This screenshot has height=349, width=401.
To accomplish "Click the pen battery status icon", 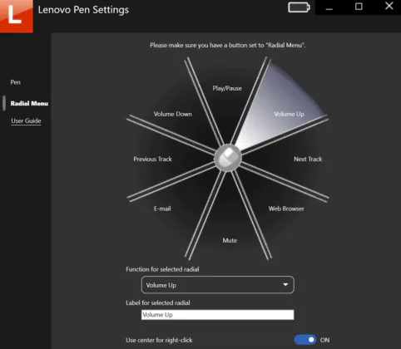I will coord(299,7).
